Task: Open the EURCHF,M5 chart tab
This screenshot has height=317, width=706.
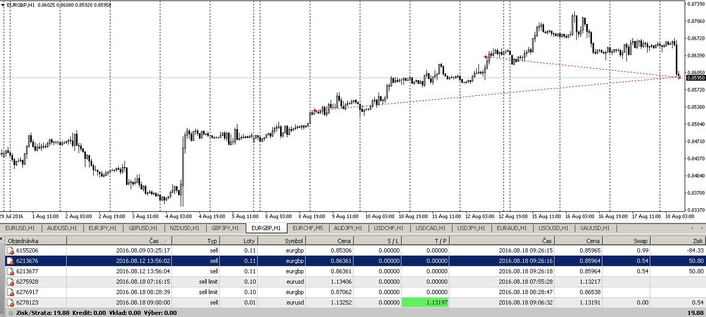Action: (308, 228)
